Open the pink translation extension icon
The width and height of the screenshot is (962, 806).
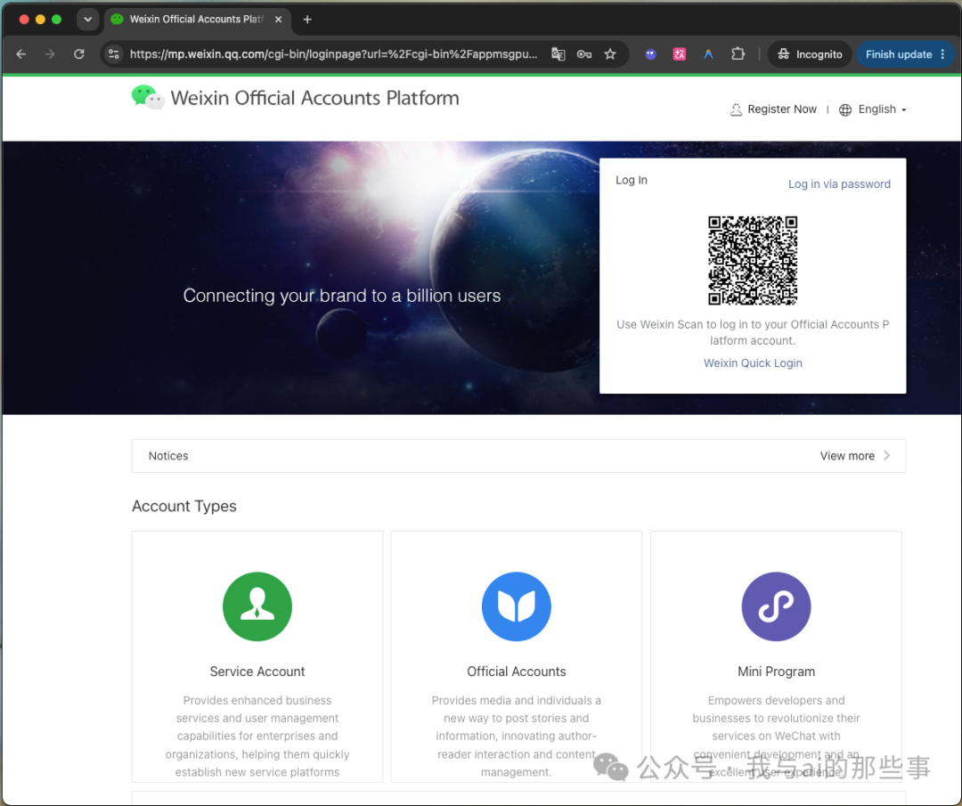coord(679,54)
